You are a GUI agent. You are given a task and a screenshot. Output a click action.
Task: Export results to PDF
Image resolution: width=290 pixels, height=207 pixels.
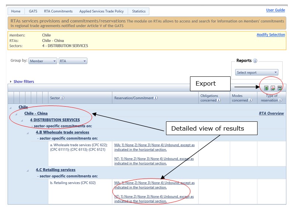[273, 88]
